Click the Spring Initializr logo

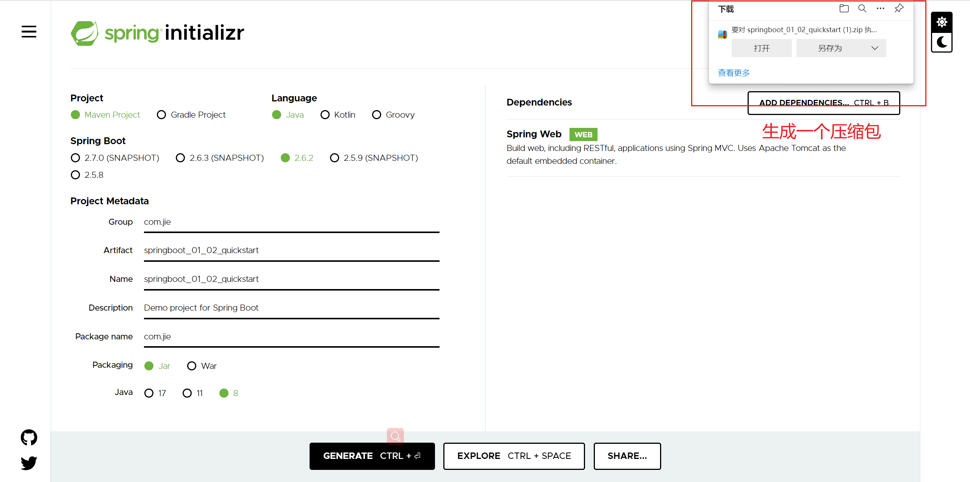point(157,33)
